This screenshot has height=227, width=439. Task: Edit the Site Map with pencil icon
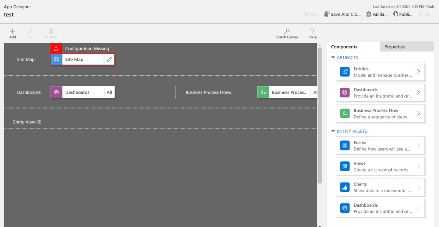[x=109, y=59]
